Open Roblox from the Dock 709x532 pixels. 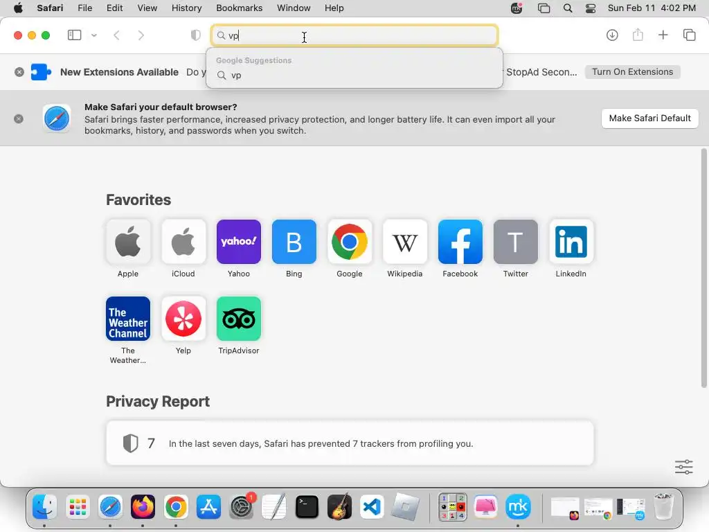pyautogui.click(x=405, y=506)
